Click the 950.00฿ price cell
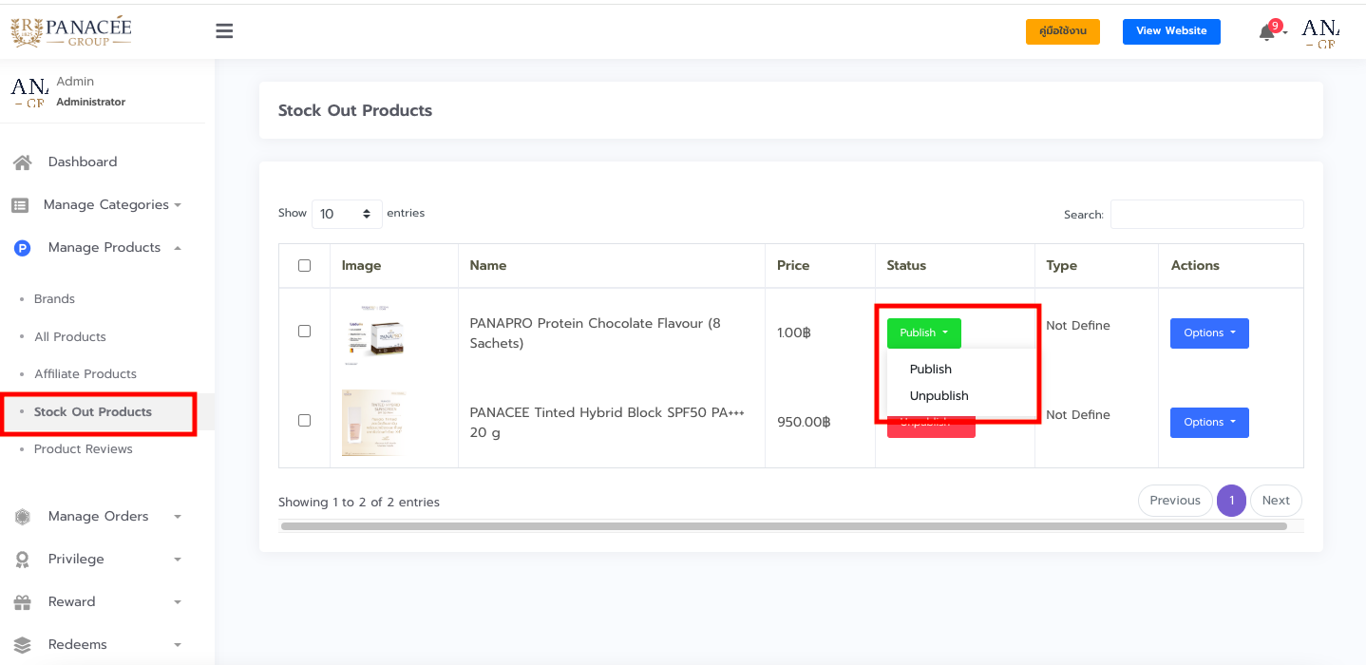The width and height of the screenshot is (1366, 665). (804, 423)
